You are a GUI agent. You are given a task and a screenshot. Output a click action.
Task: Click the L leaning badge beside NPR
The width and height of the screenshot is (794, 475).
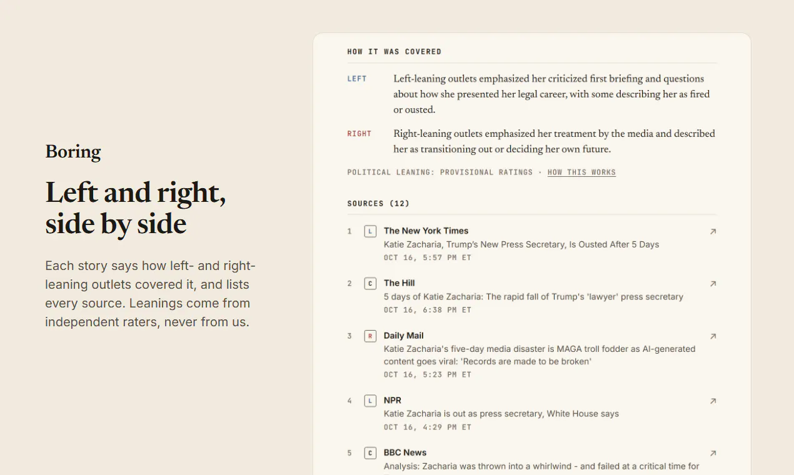[370, 401]
